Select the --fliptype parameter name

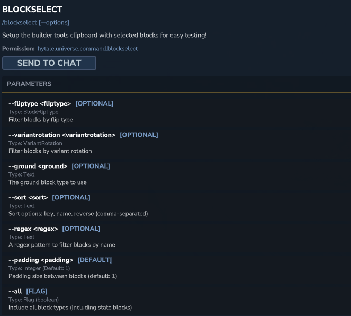coord(40,103)
